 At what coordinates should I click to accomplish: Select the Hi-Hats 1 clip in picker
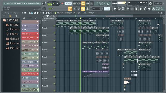tap(30, 26)
